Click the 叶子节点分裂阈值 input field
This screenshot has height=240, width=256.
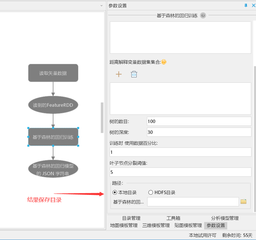(181, 172)
